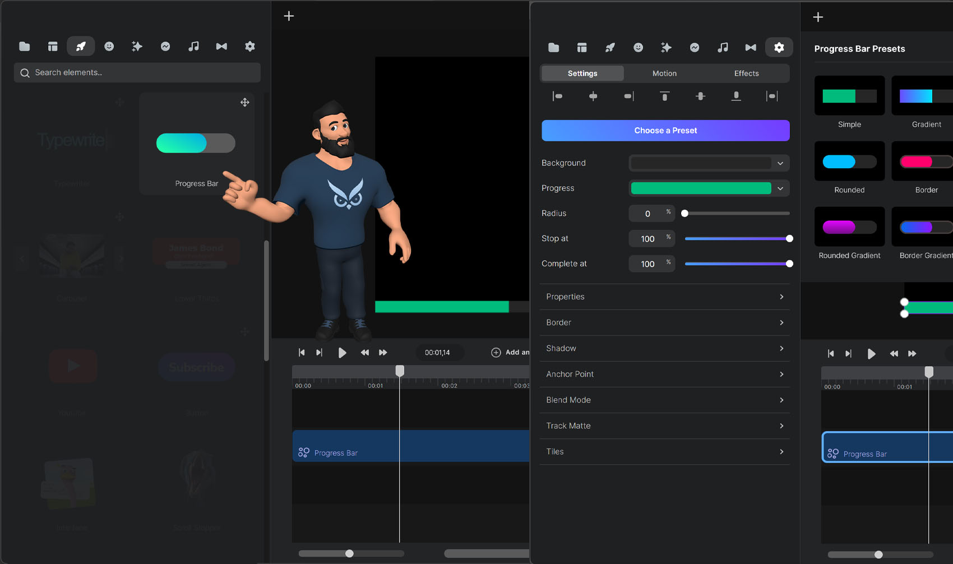Click the Add animation button
Viewport: 953px width, 564px height.
coord(510,353)
